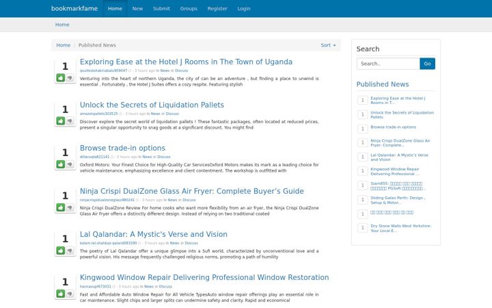Upvote the Lal Qalandar story
The width and height of the screenshot is (492, 308).
coord(61,251)
